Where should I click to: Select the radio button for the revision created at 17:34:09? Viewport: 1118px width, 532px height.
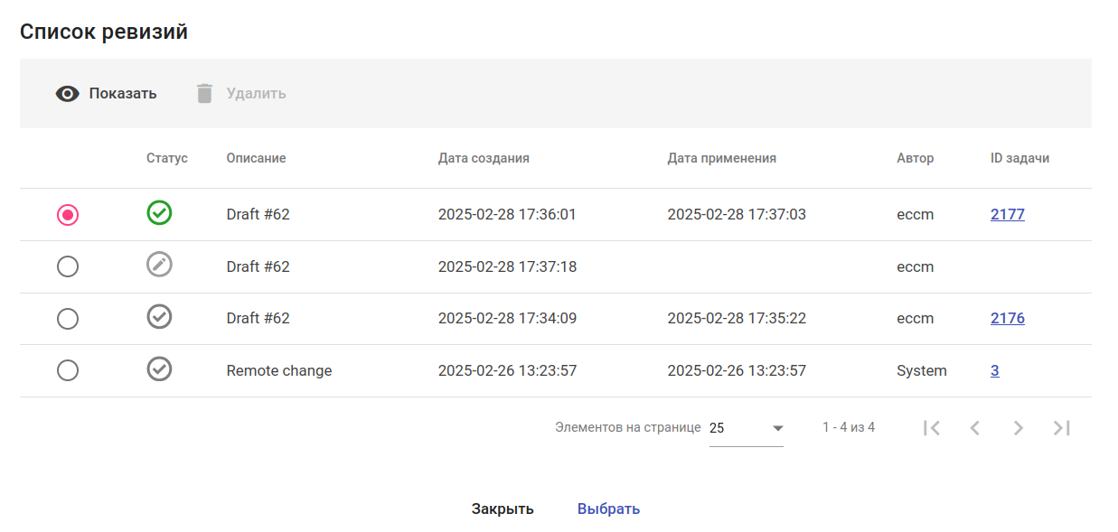68,319
